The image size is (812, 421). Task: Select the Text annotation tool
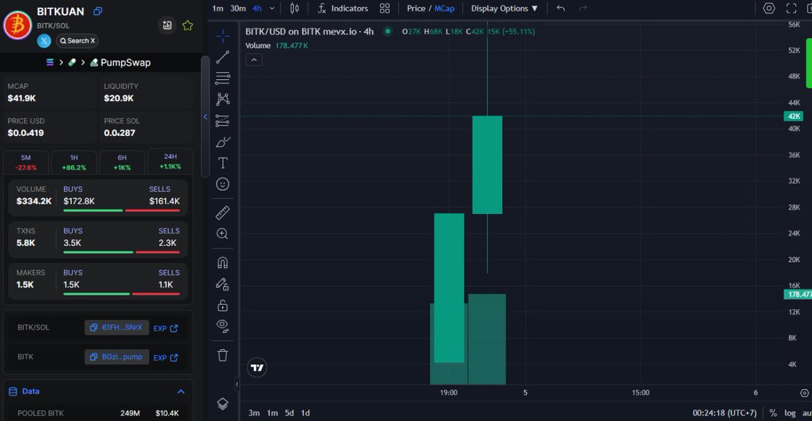(223, 163)
